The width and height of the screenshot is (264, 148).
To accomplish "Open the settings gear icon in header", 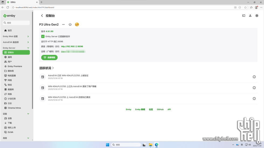I will coord(257,16).
